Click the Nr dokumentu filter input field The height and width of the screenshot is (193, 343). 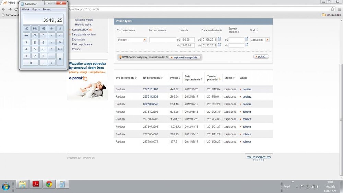tap(162, 40)
